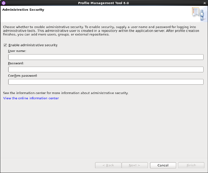Click the User name: label
The height and width of the screenshot is (173, 208).
pyautogui.click(x=17, y=51)
